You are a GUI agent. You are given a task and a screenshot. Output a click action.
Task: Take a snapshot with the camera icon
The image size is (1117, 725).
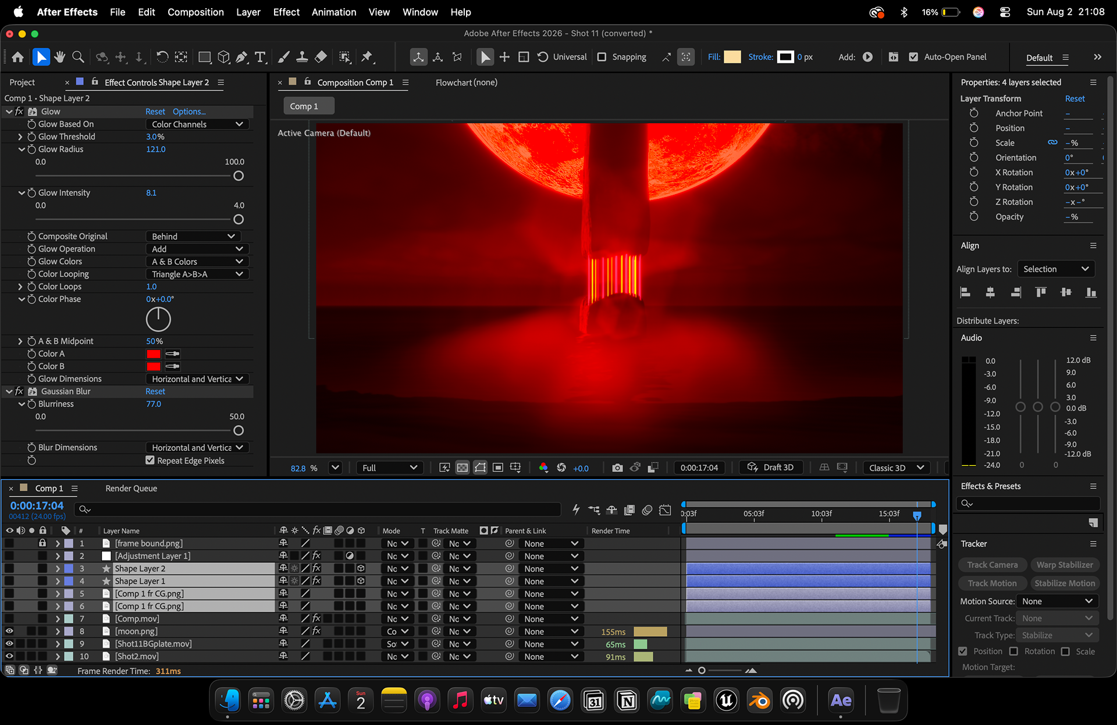617,468
